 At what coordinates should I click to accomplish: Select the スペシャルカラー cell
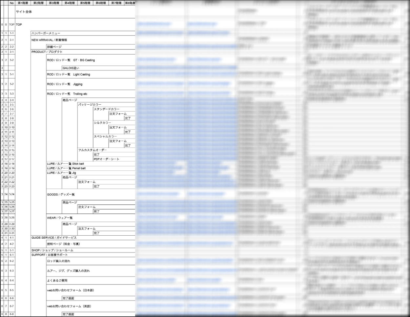[x=114, y=137]
